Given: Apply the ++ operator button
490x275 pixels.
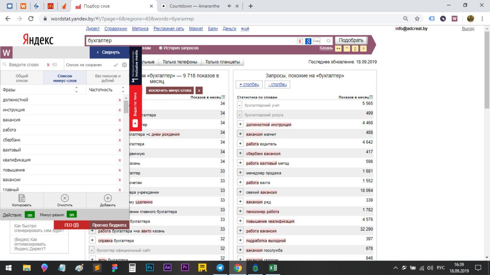Looking at the screenshot, I should coord(338,49).
